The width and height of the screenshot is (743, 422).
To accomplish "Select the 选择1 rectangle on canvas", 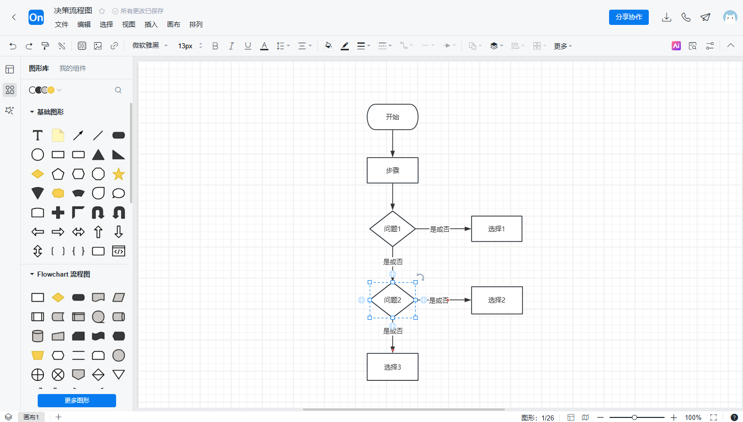I will coord(497,229).
